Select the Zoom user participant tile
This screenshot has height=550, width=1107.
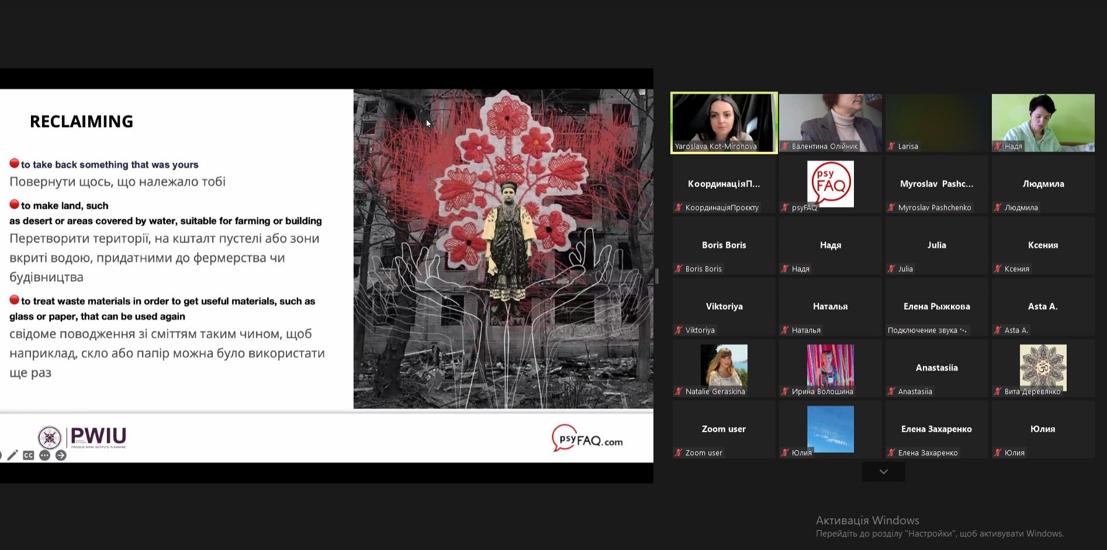(x=724, y=429)
